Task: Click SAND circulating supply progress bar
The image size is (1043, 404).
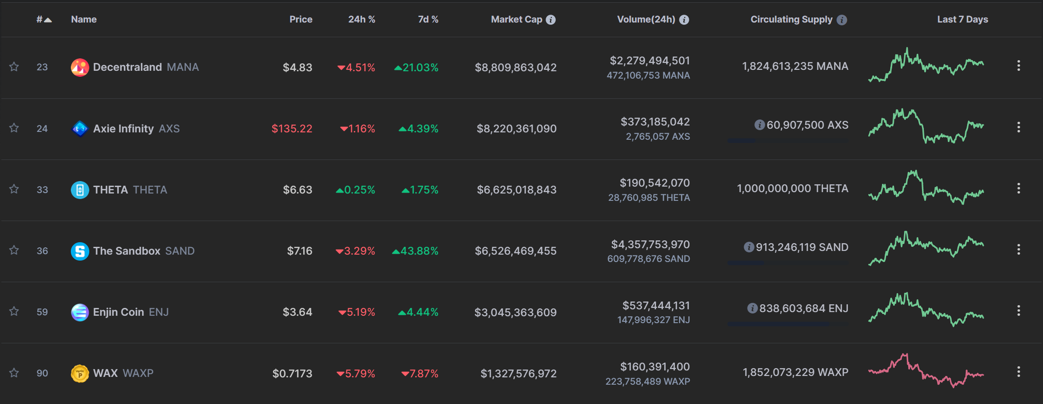Action: tap(788, 263)
